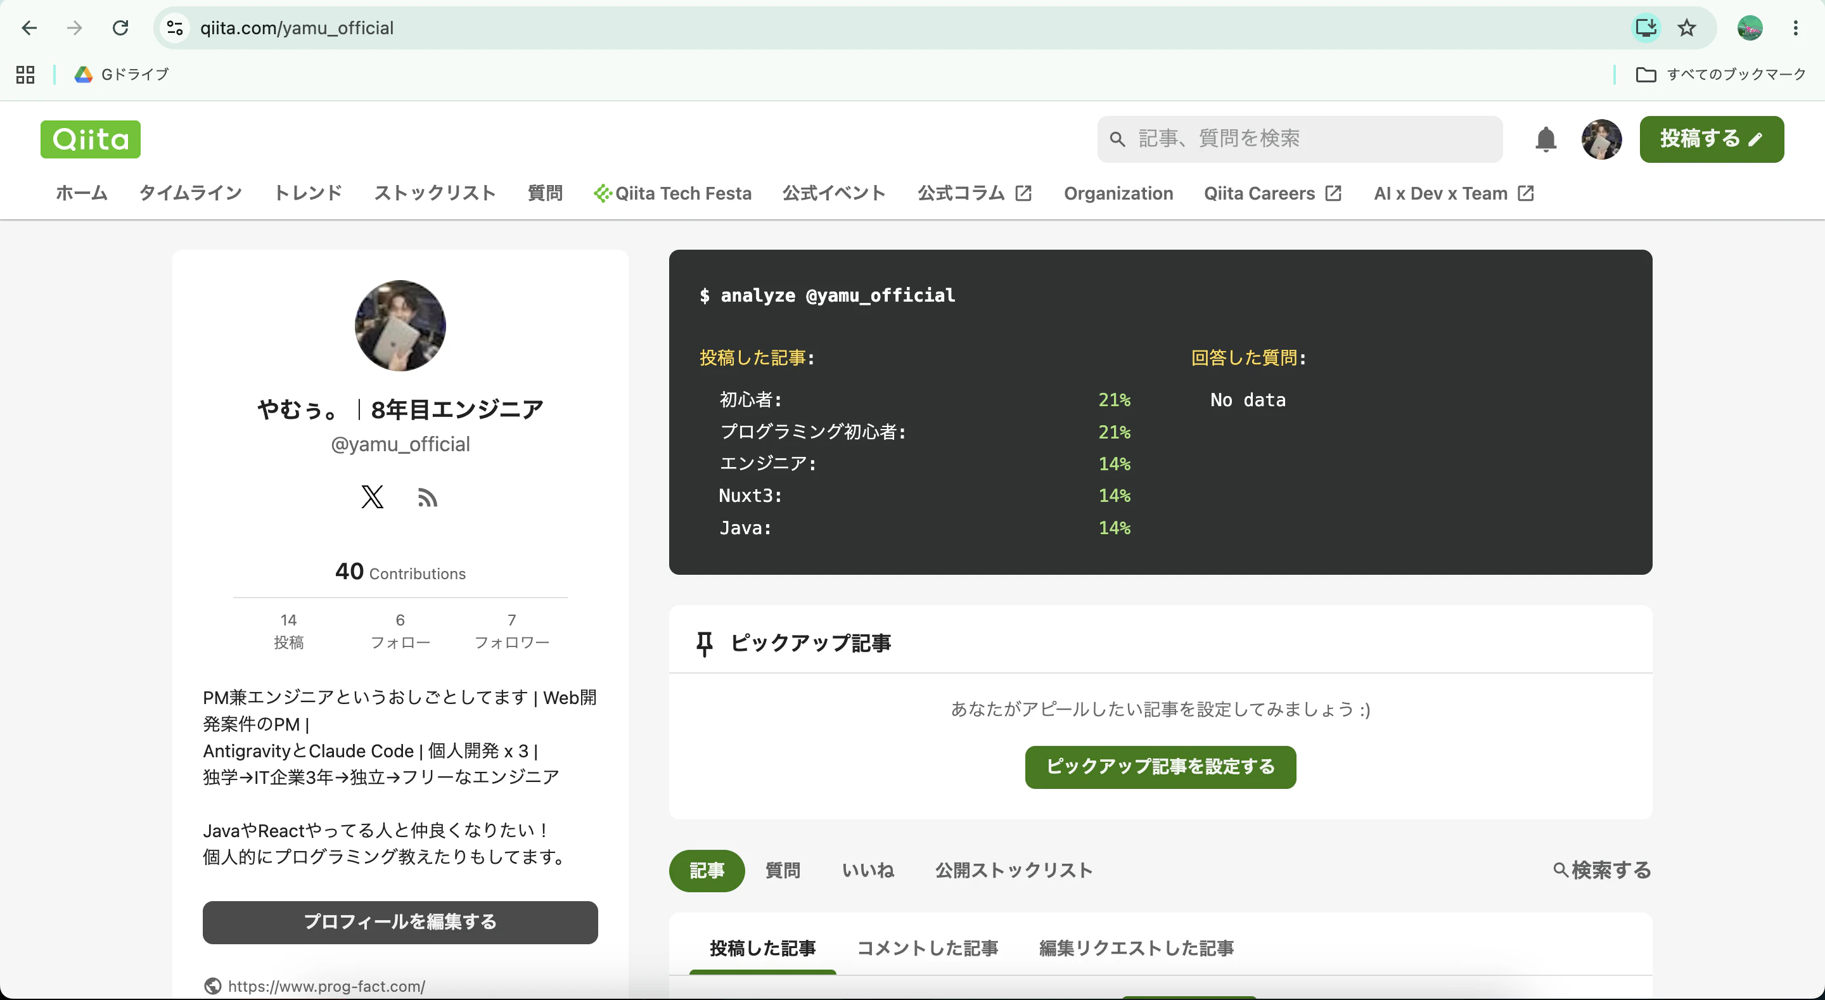Select 編集リクエストした記事 sub-tab

(1136, 948)
